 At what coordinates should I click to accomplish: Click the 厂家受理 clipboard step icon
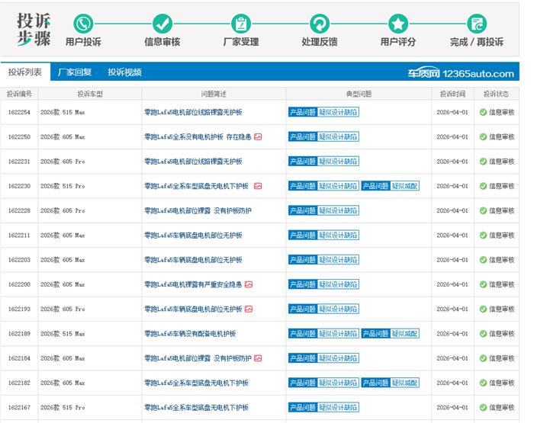point(240,24)
